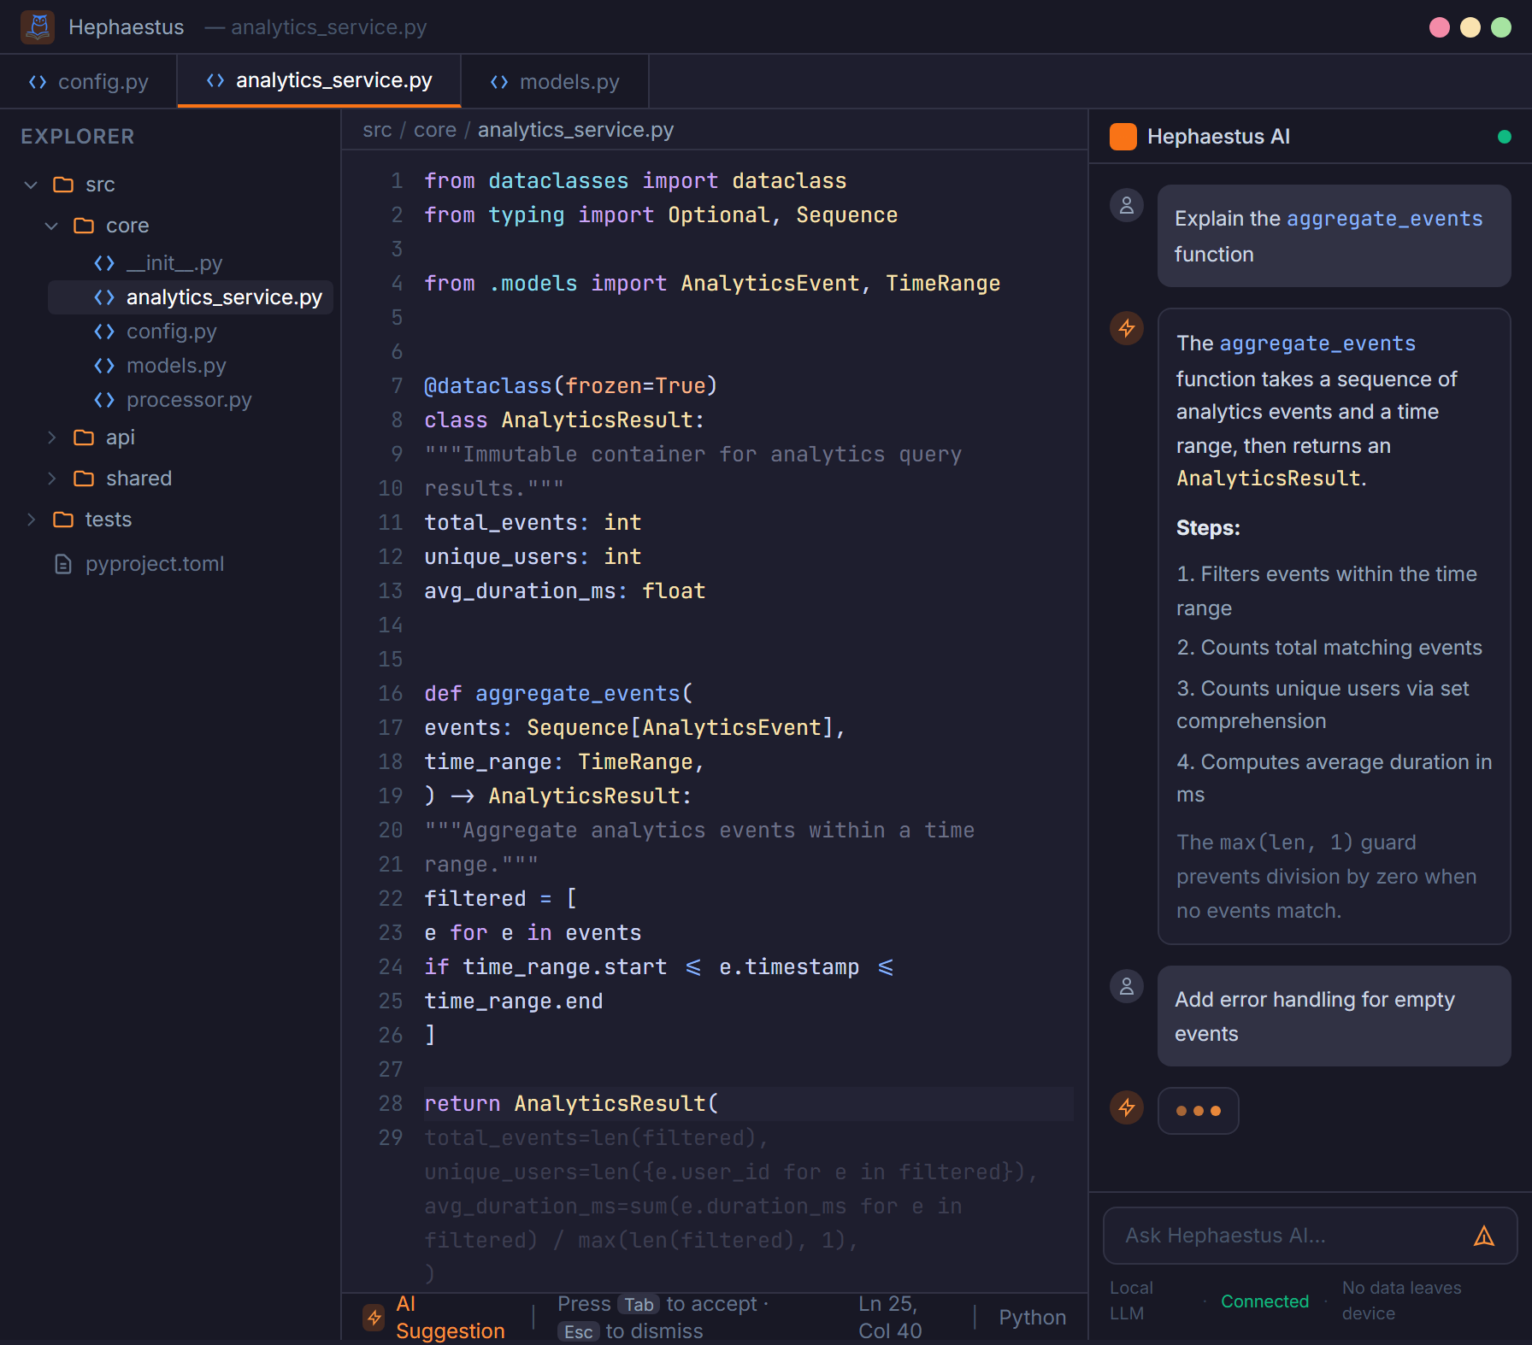
Task: Click the pyproject.toml file icon
Action: click(x=62, y=563)
